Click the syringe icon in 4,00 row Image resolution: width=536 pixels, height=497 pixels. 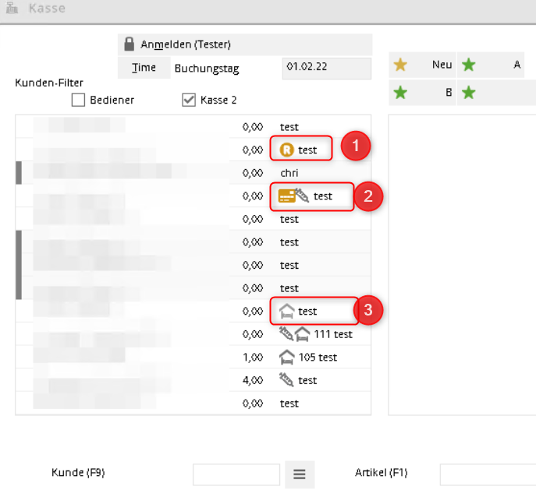286,379
